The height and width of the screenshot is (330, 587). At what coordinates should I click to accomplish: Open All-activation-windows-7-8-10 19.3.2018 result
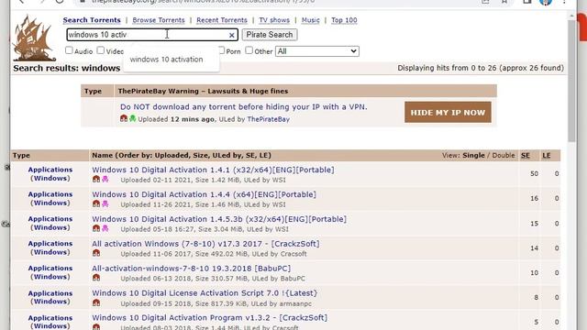click(192, 269)
